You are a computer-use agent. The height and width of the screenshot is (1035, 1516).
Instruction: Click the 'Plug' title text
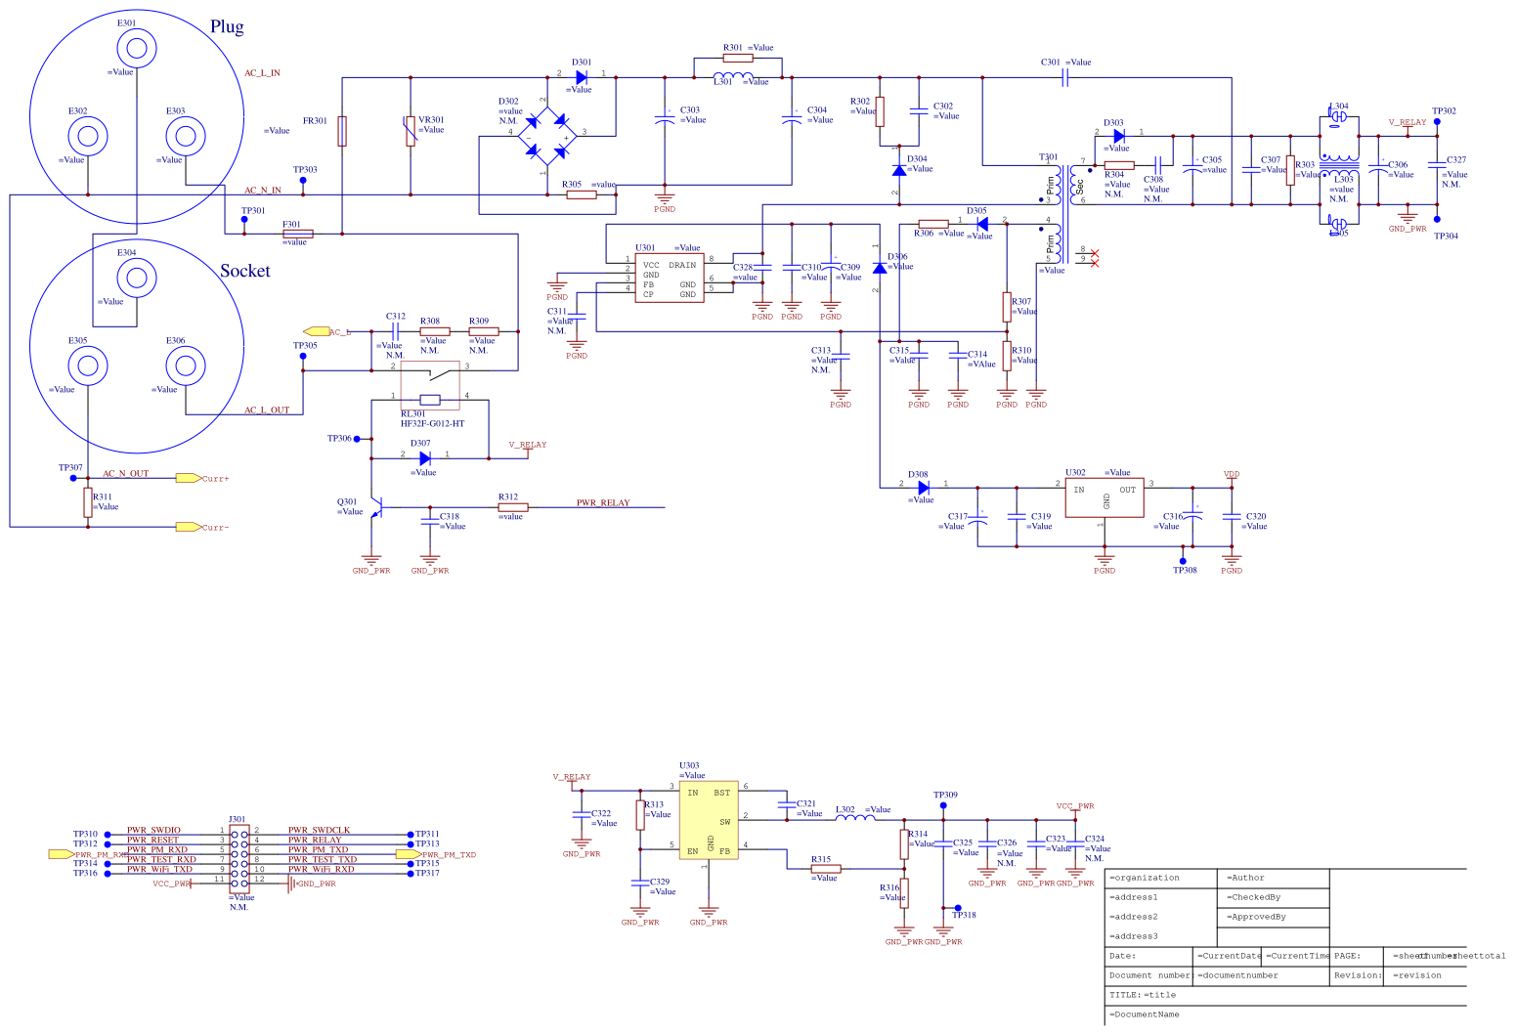(x=227, y=27)
